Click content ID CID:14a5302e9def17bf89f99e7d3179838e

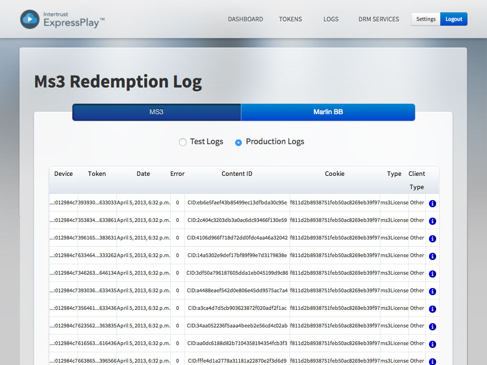tap(237, 255)
